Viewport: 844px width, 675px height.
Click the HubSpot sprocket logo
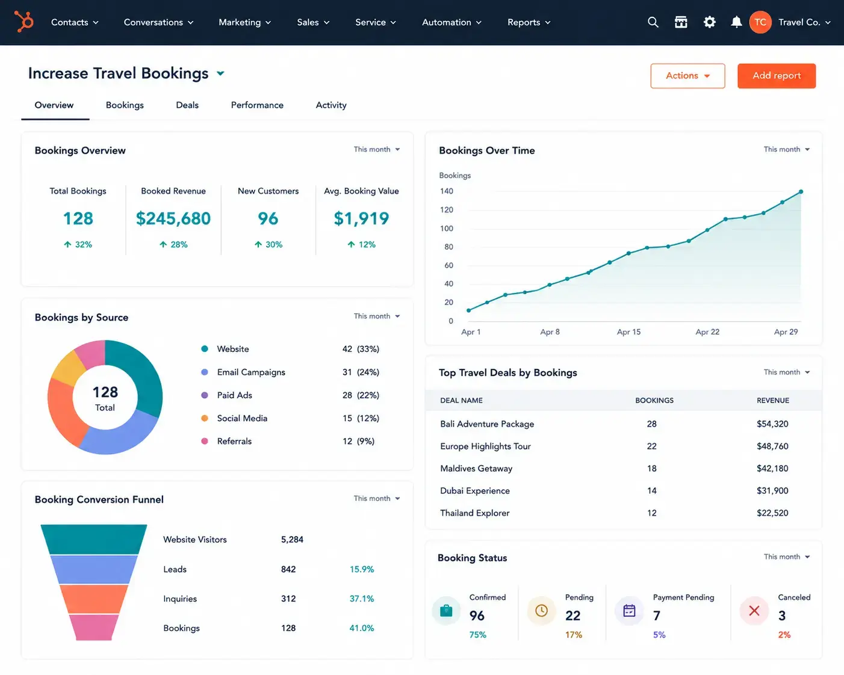pyautogui.click(x=24, y=22)
